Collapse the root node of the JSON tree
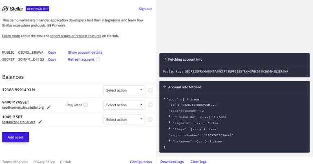The width and height of the screenshot is (313, 164). 164,99
